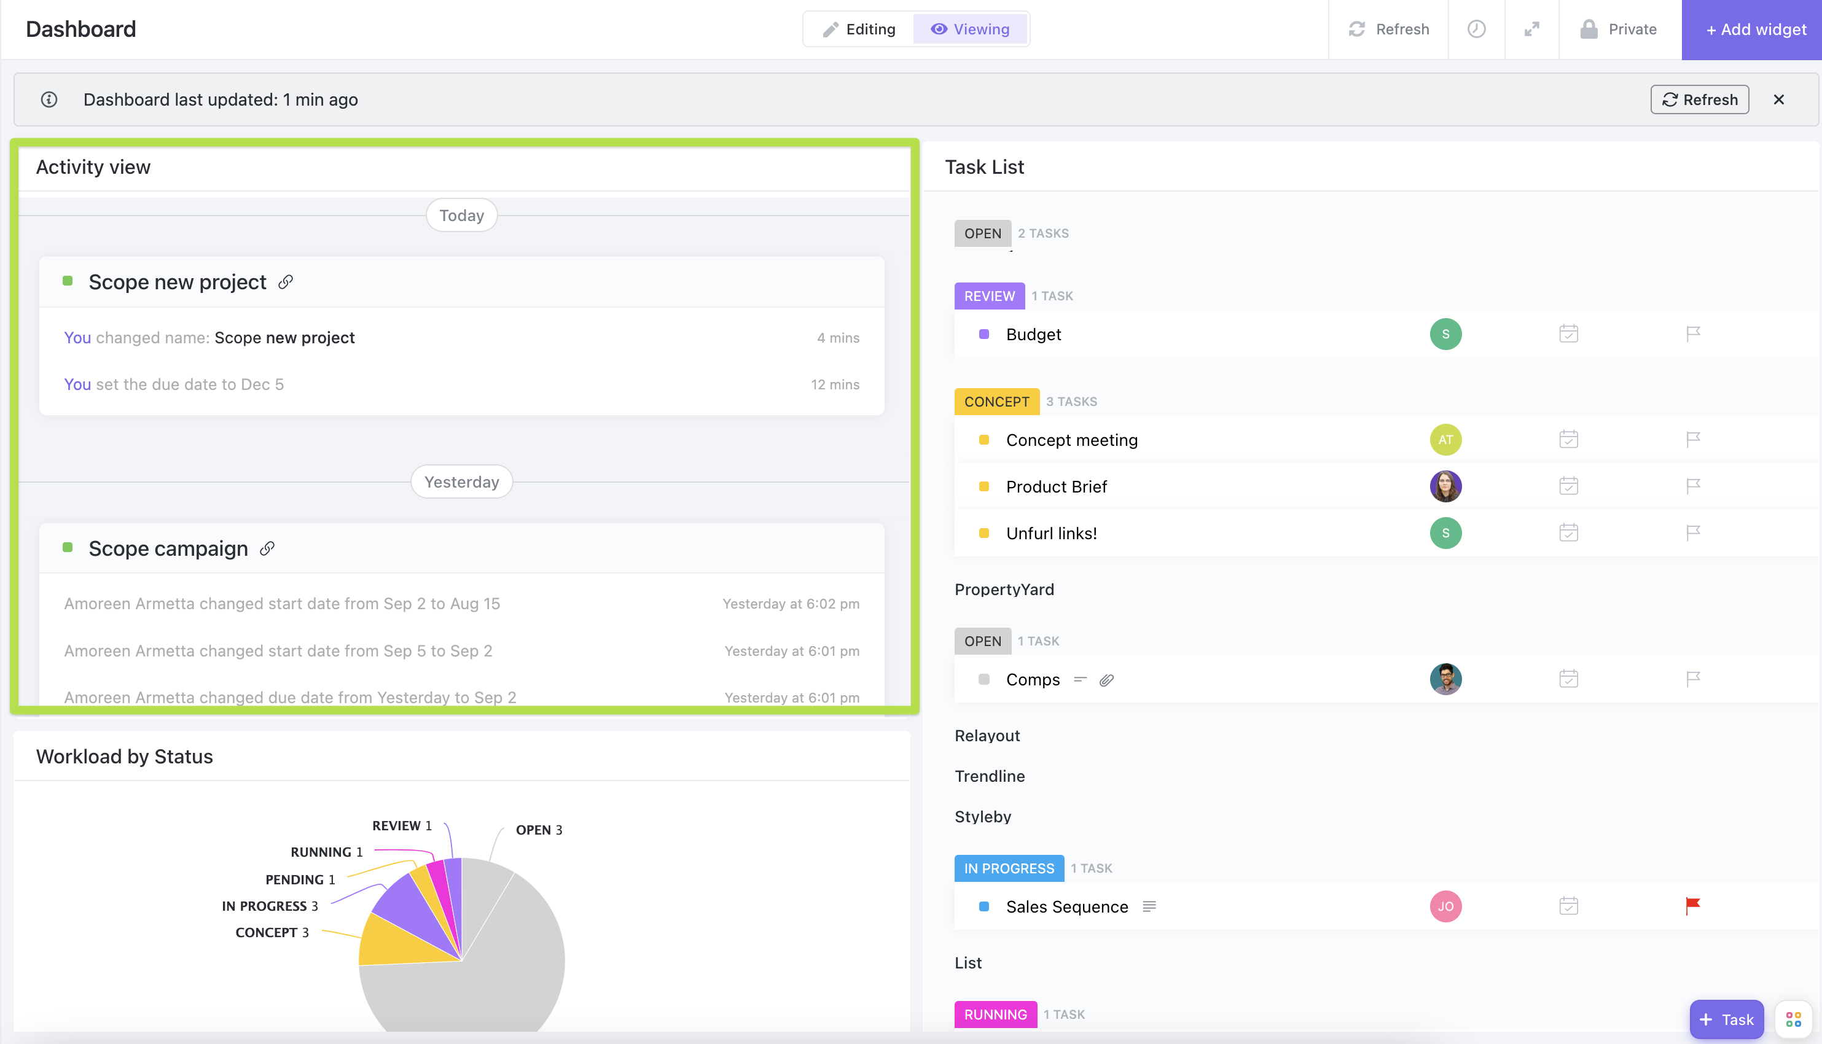This screenshot has width=1822, height=1044.
Task: Click the clock auto-refresh icon in header
Action: coord(1476,29)
